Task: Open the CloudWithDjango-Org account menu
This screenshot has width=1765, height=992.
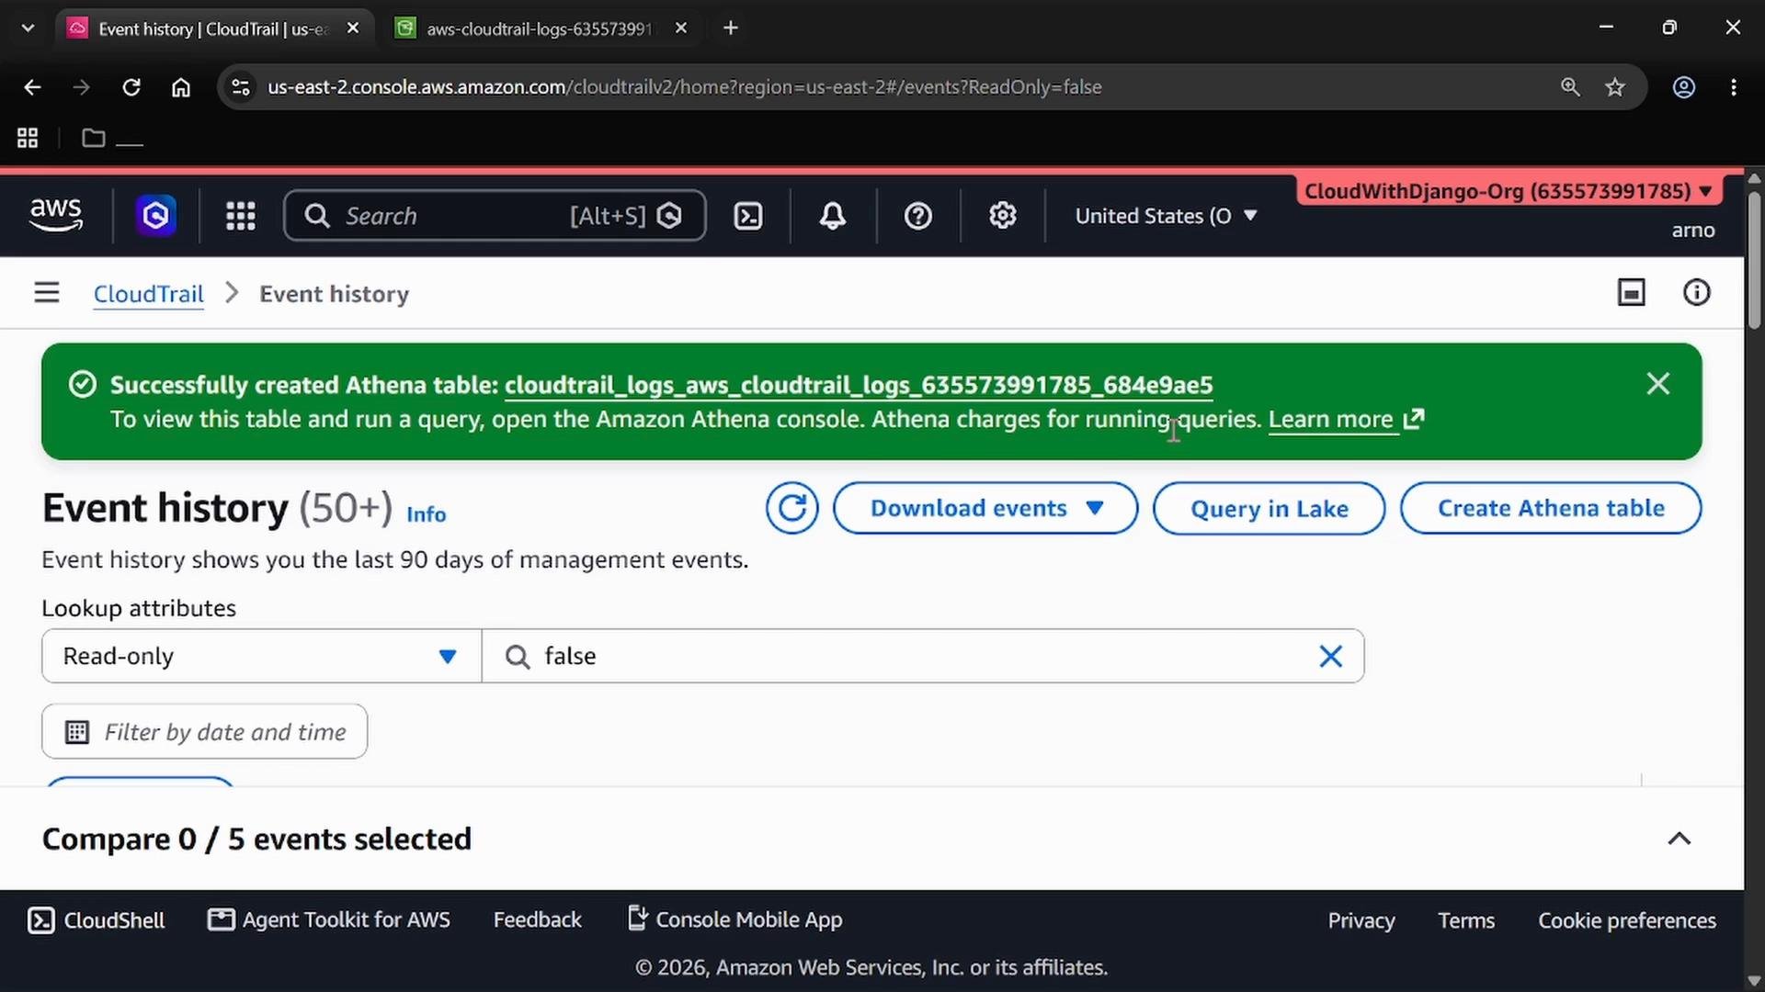Action: click(x=1509, y=191)
